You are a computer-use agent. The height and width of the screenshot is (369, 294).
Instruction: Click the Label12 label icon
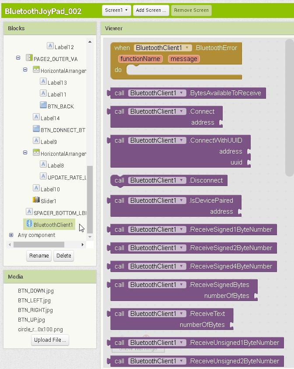[50, 47]
